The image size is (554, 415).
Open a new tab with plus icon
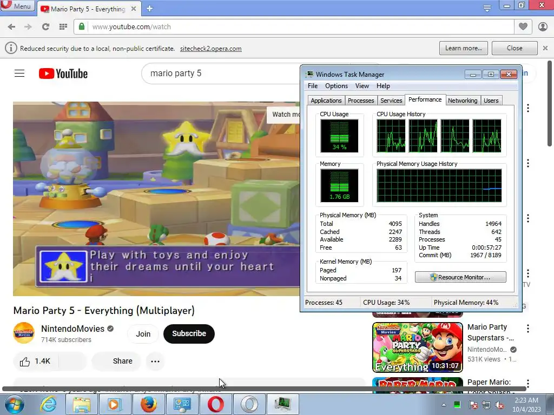[x=149, y=9]
